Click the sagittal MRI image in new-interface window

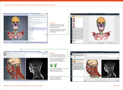point(110,69)
